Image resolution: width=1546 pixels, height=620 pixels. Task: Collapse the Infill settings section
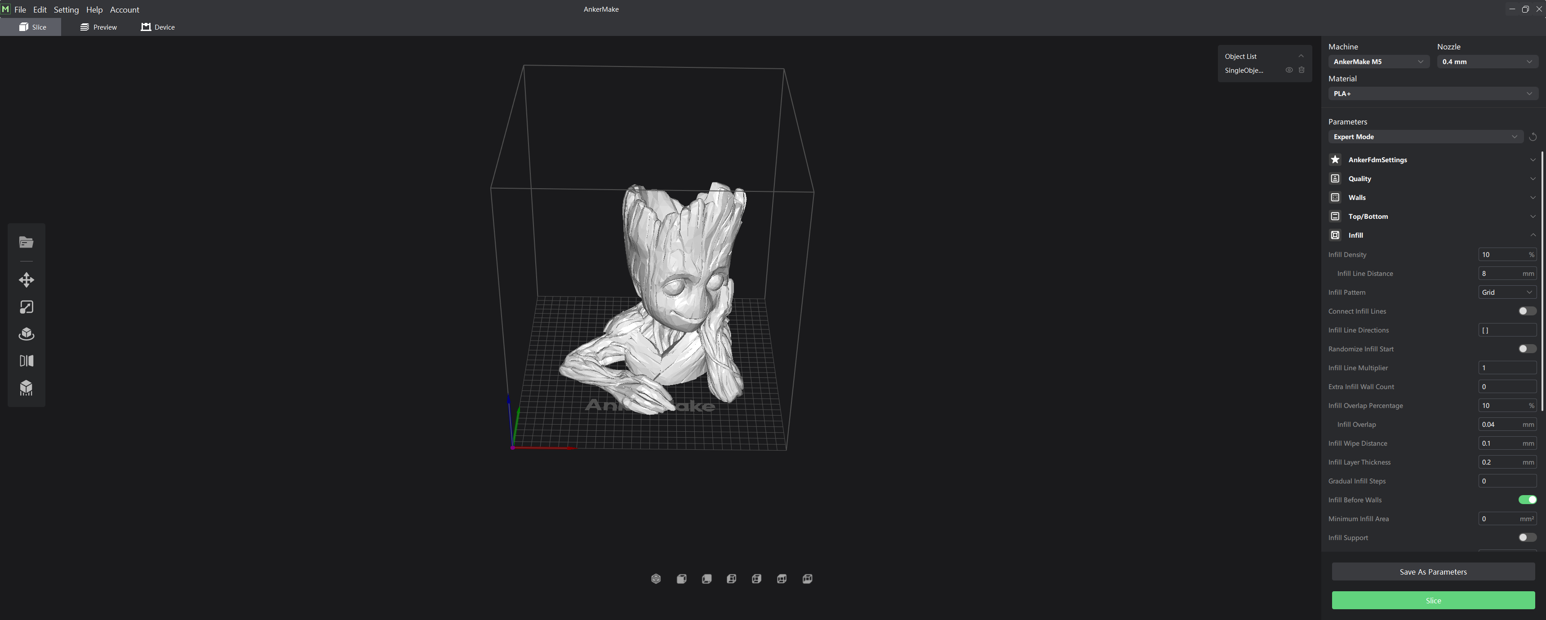(x=1433, y=235)
